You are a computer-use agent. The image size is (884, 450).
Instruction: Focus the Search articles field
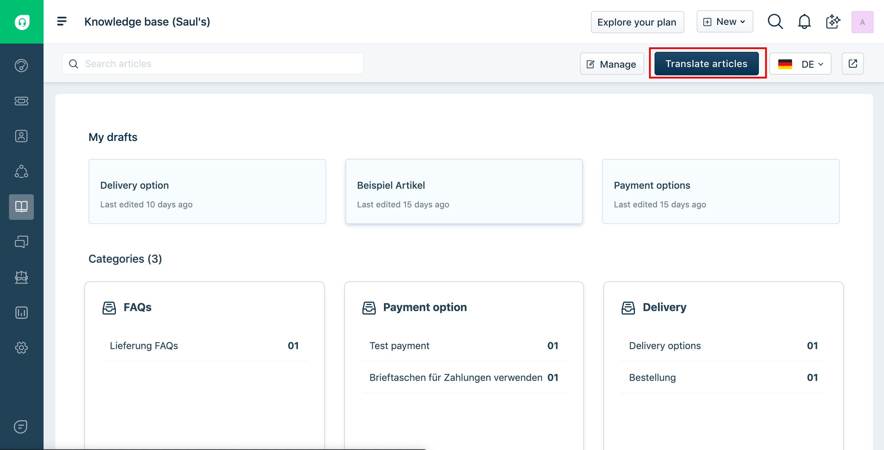(x=213, y=64)
